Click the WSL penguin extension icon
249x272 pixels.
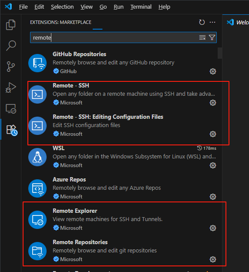pyautogui.click(x=37, y=157)
